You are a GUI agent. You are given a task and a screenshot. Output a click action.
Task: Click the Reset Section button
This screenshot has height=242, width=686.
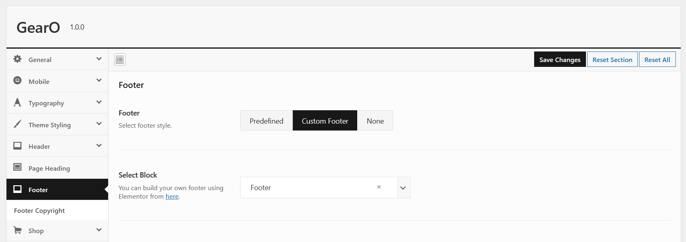(x=612, y=60)
